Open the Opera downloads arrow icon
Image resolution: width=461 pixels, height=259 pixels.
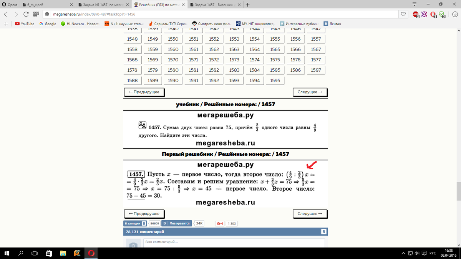[454, 14]
